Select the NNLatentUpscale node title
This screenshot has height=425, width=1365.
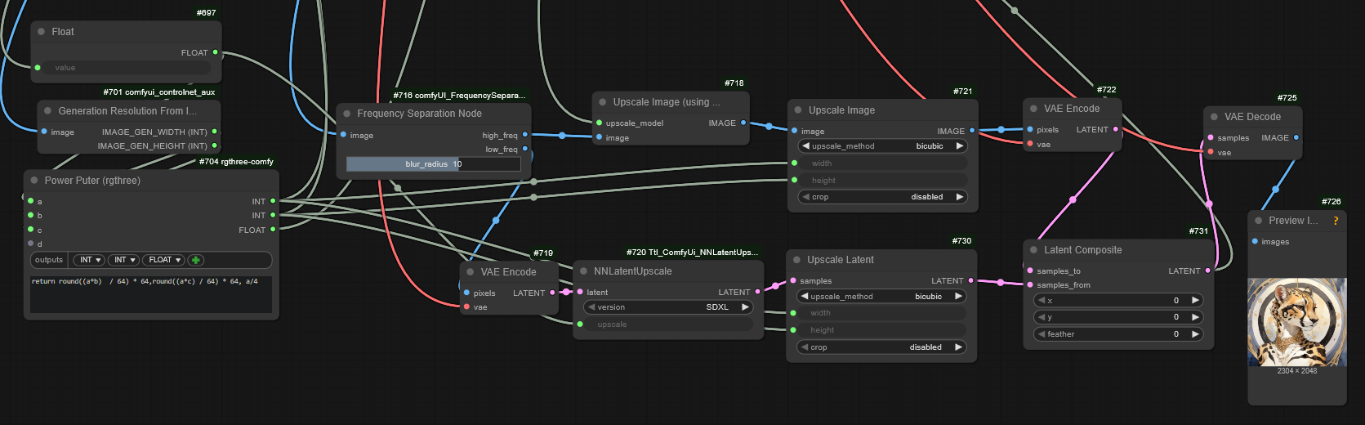click(633, 271)
